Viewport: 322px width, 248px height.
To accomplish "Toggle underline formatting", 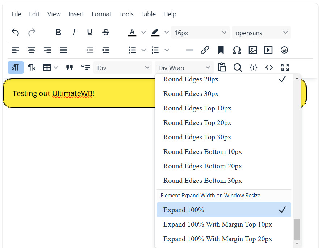I will click(x=89, y=32).
